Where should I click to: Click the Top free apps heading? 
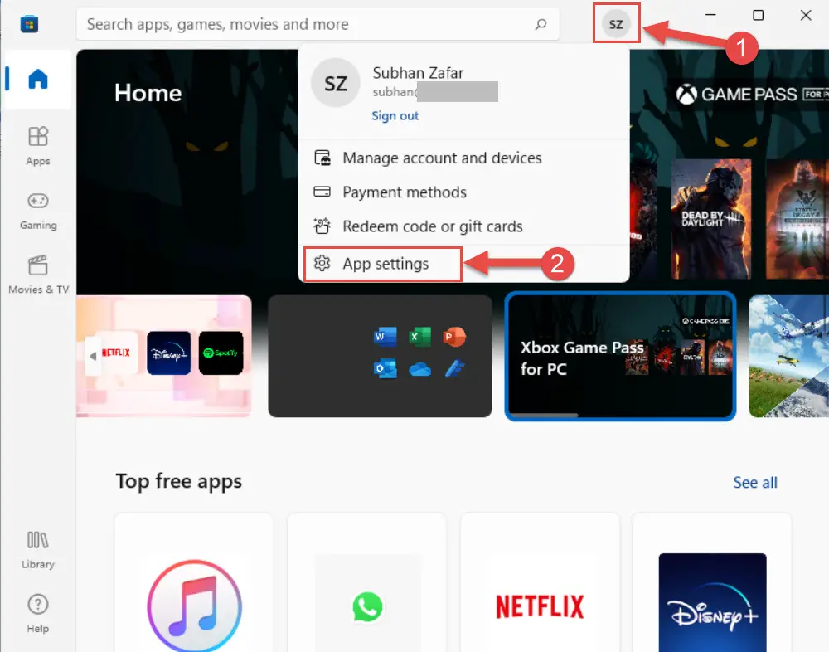pyautogui.click(x=179, y=482)
